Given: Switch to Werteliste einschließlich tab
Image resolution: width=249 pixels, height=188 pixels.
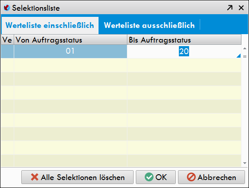Looking at the screenshot, I should click(x=50, y=25).
